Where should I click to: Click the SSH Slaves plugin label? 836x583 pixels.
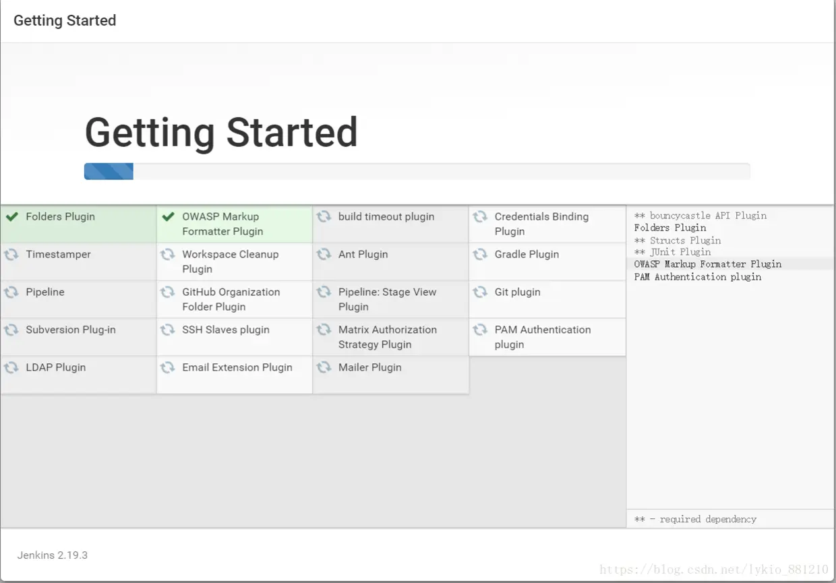[226, 330]
